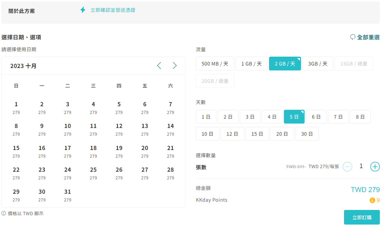Go to next month in calendar
This screenshot has height=227, width=384.
(x=175, y=66)
